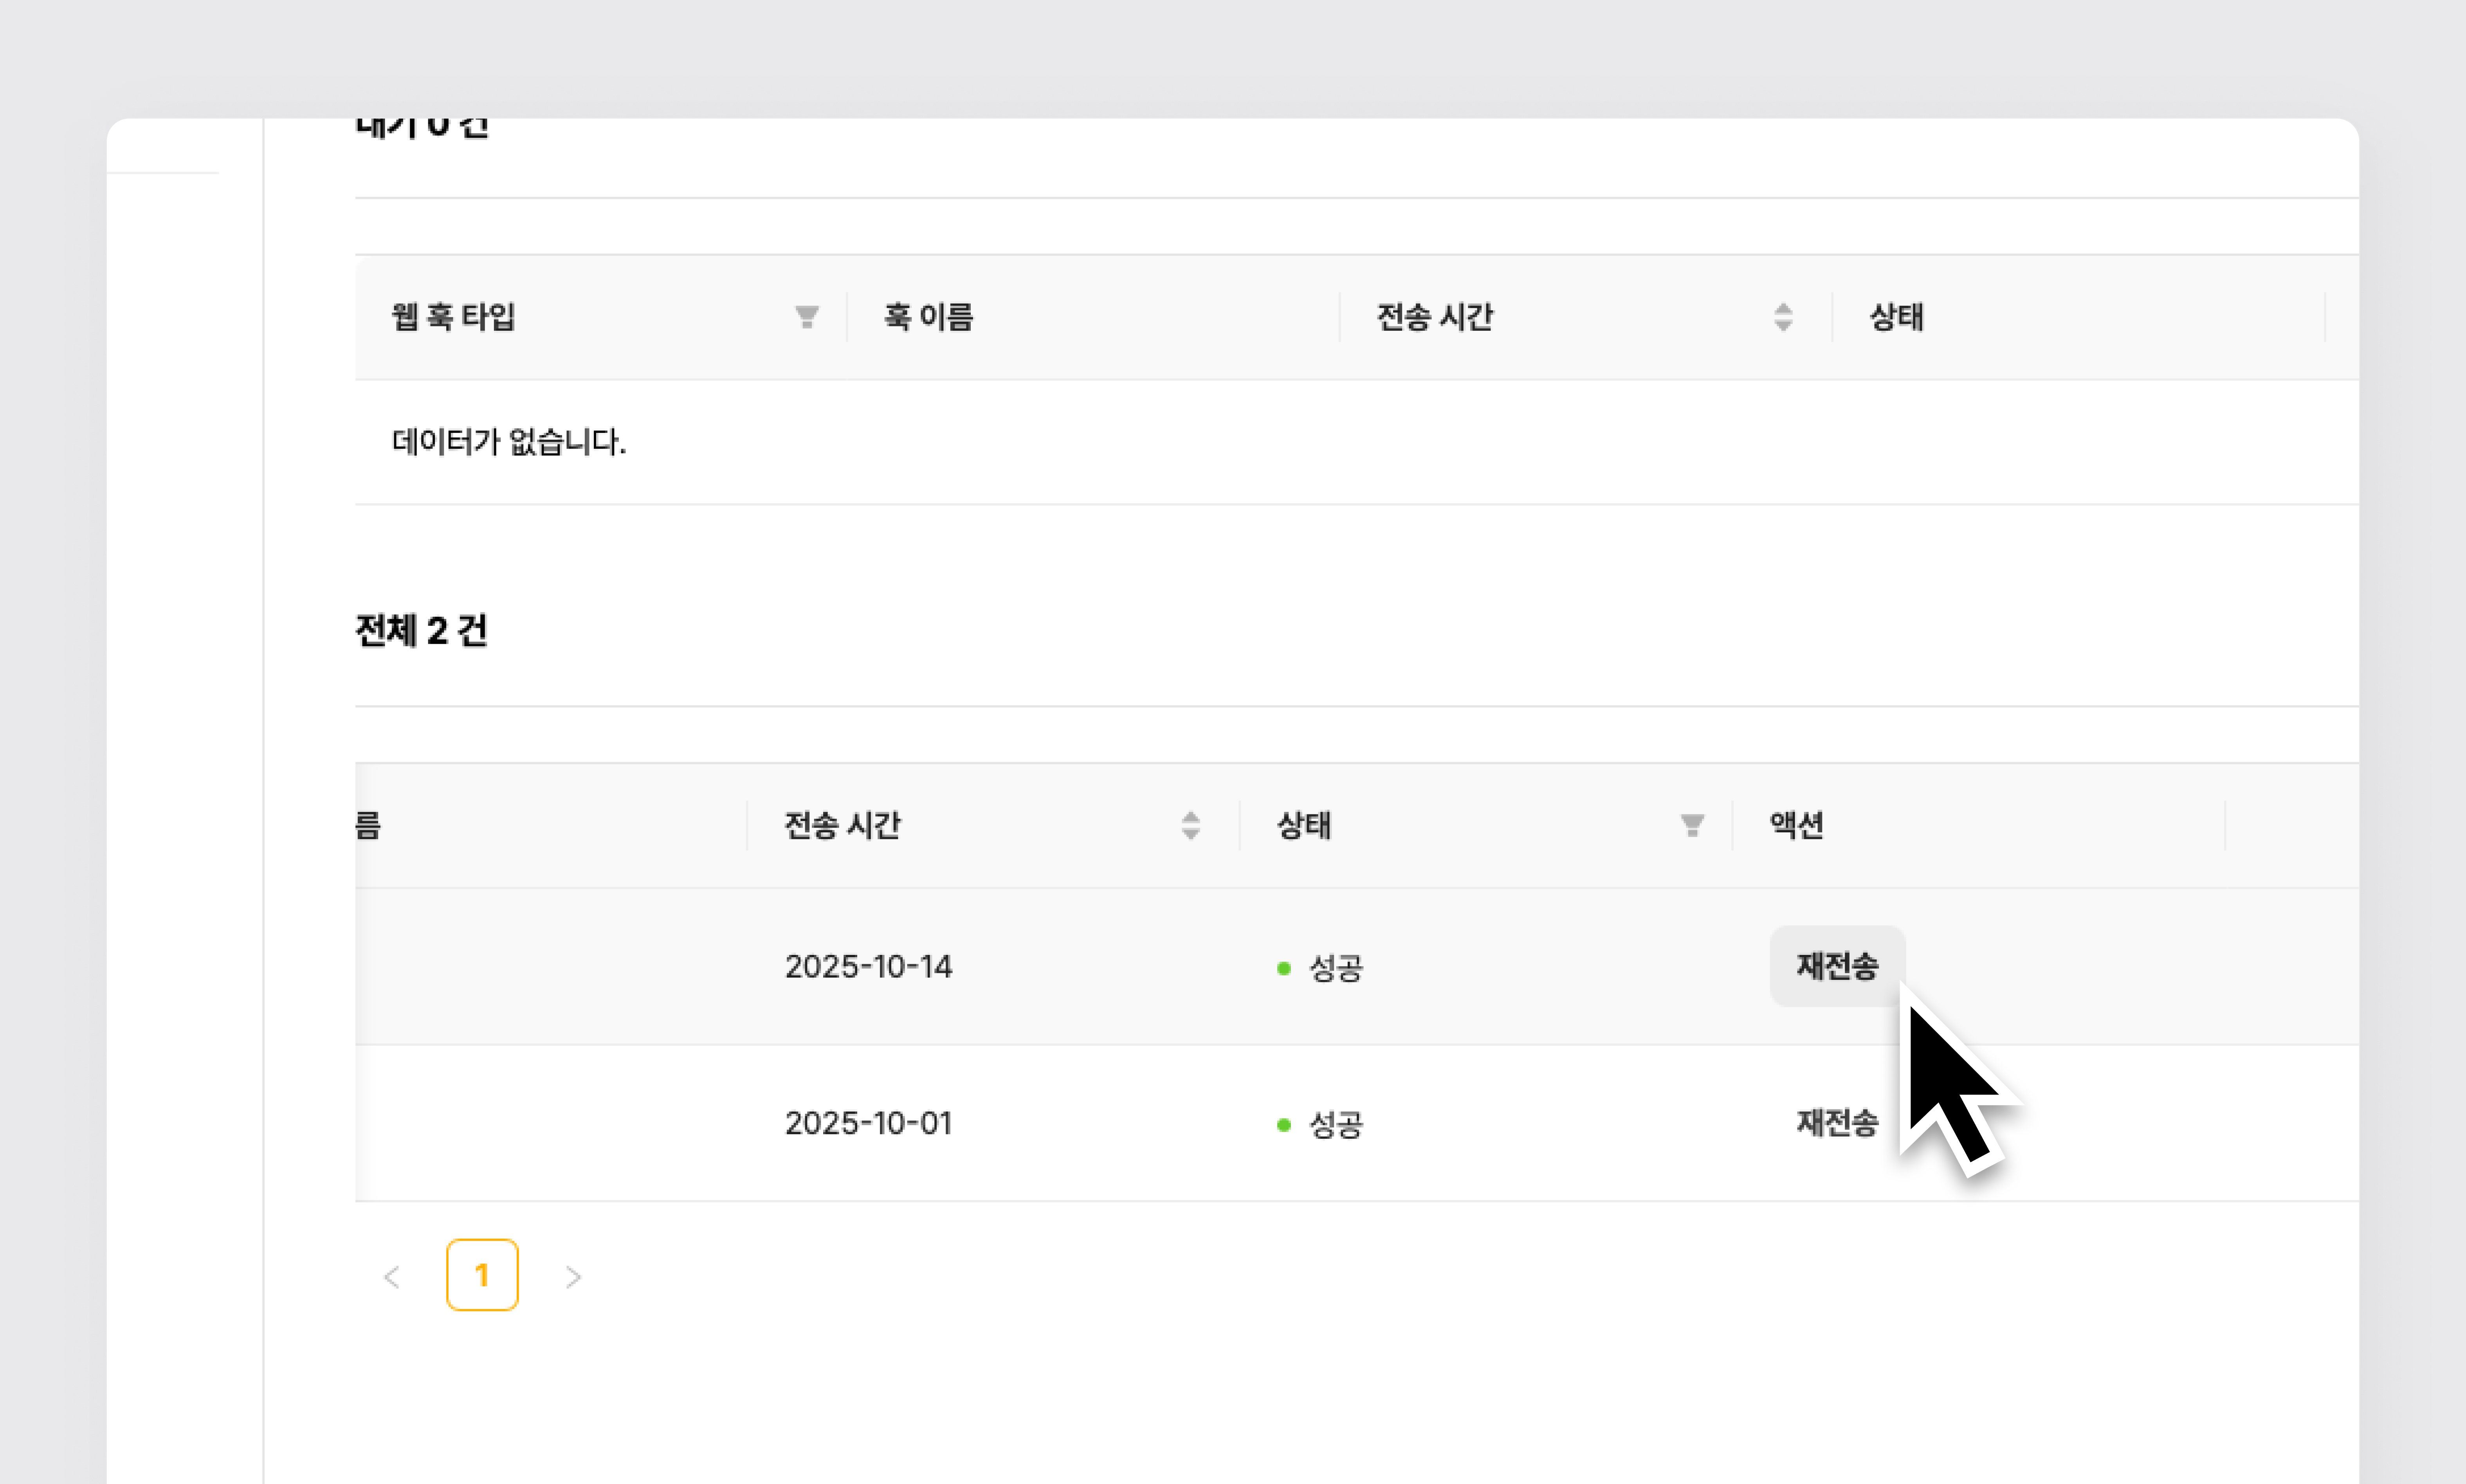
Task: Click the 액션 column header
Action: (x=1796, y=825)
